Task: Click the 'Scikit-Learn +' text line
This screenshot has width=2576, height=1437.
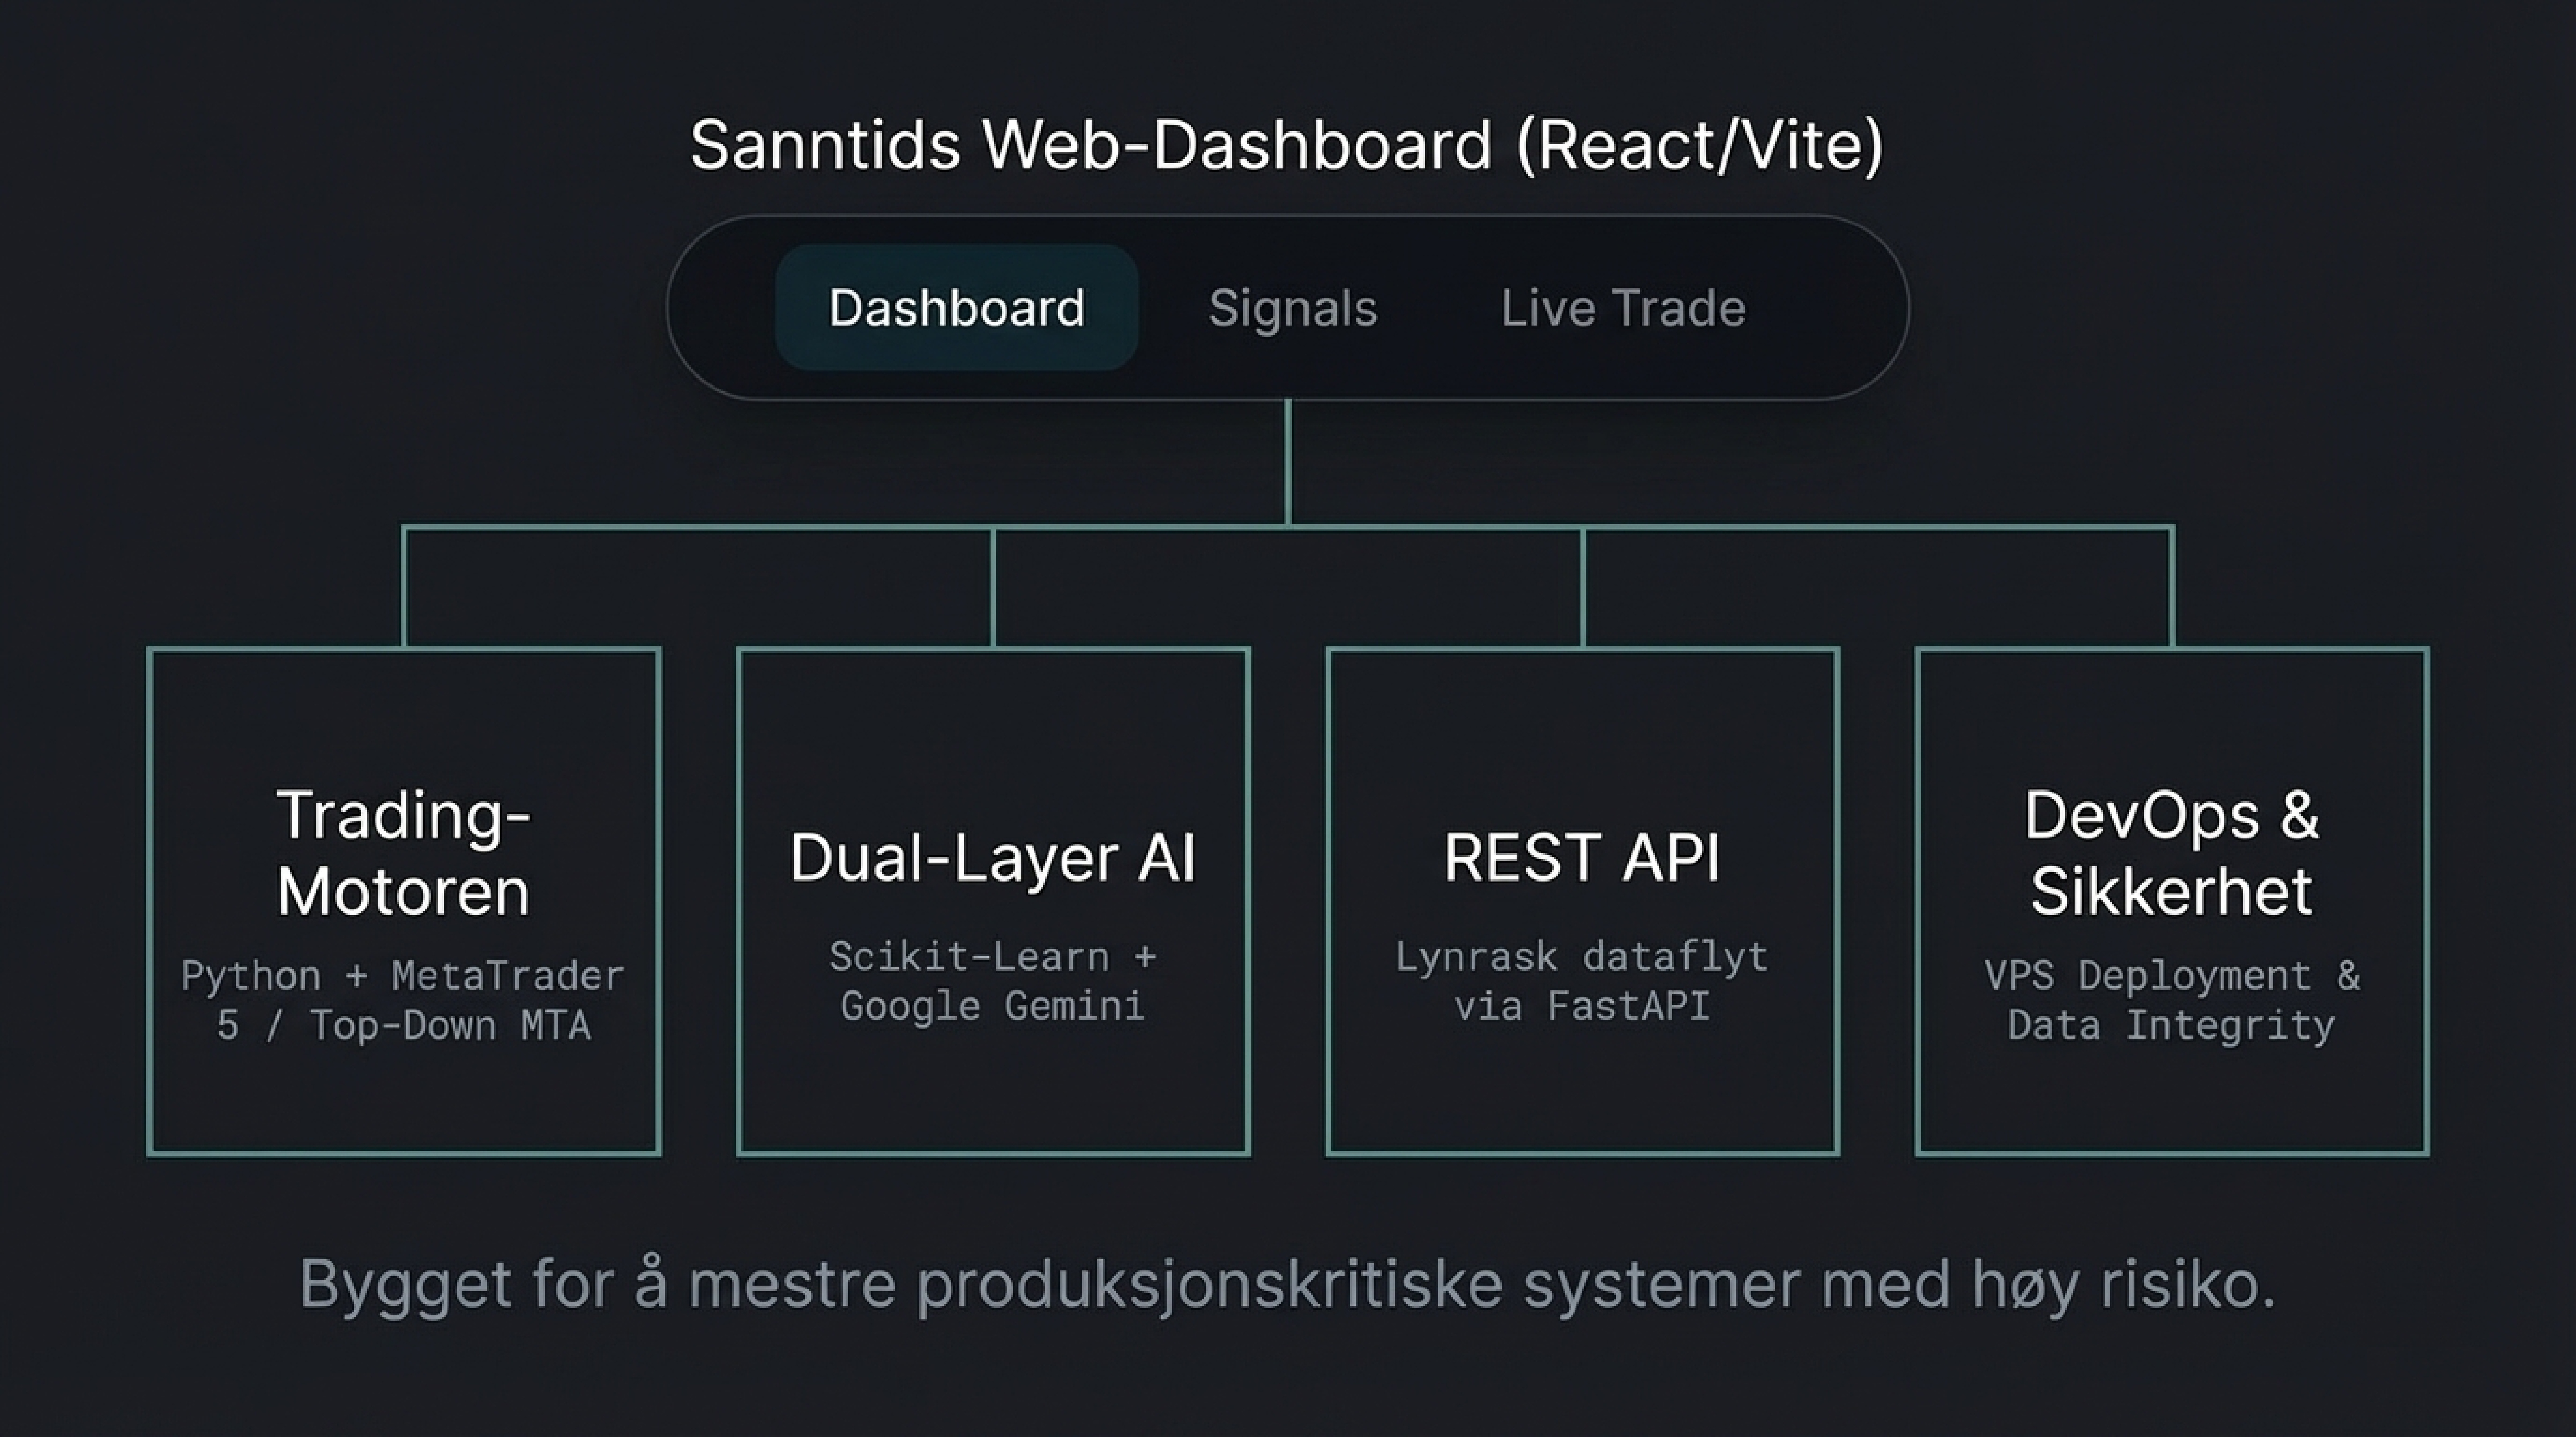Action: tap(992, 957)
